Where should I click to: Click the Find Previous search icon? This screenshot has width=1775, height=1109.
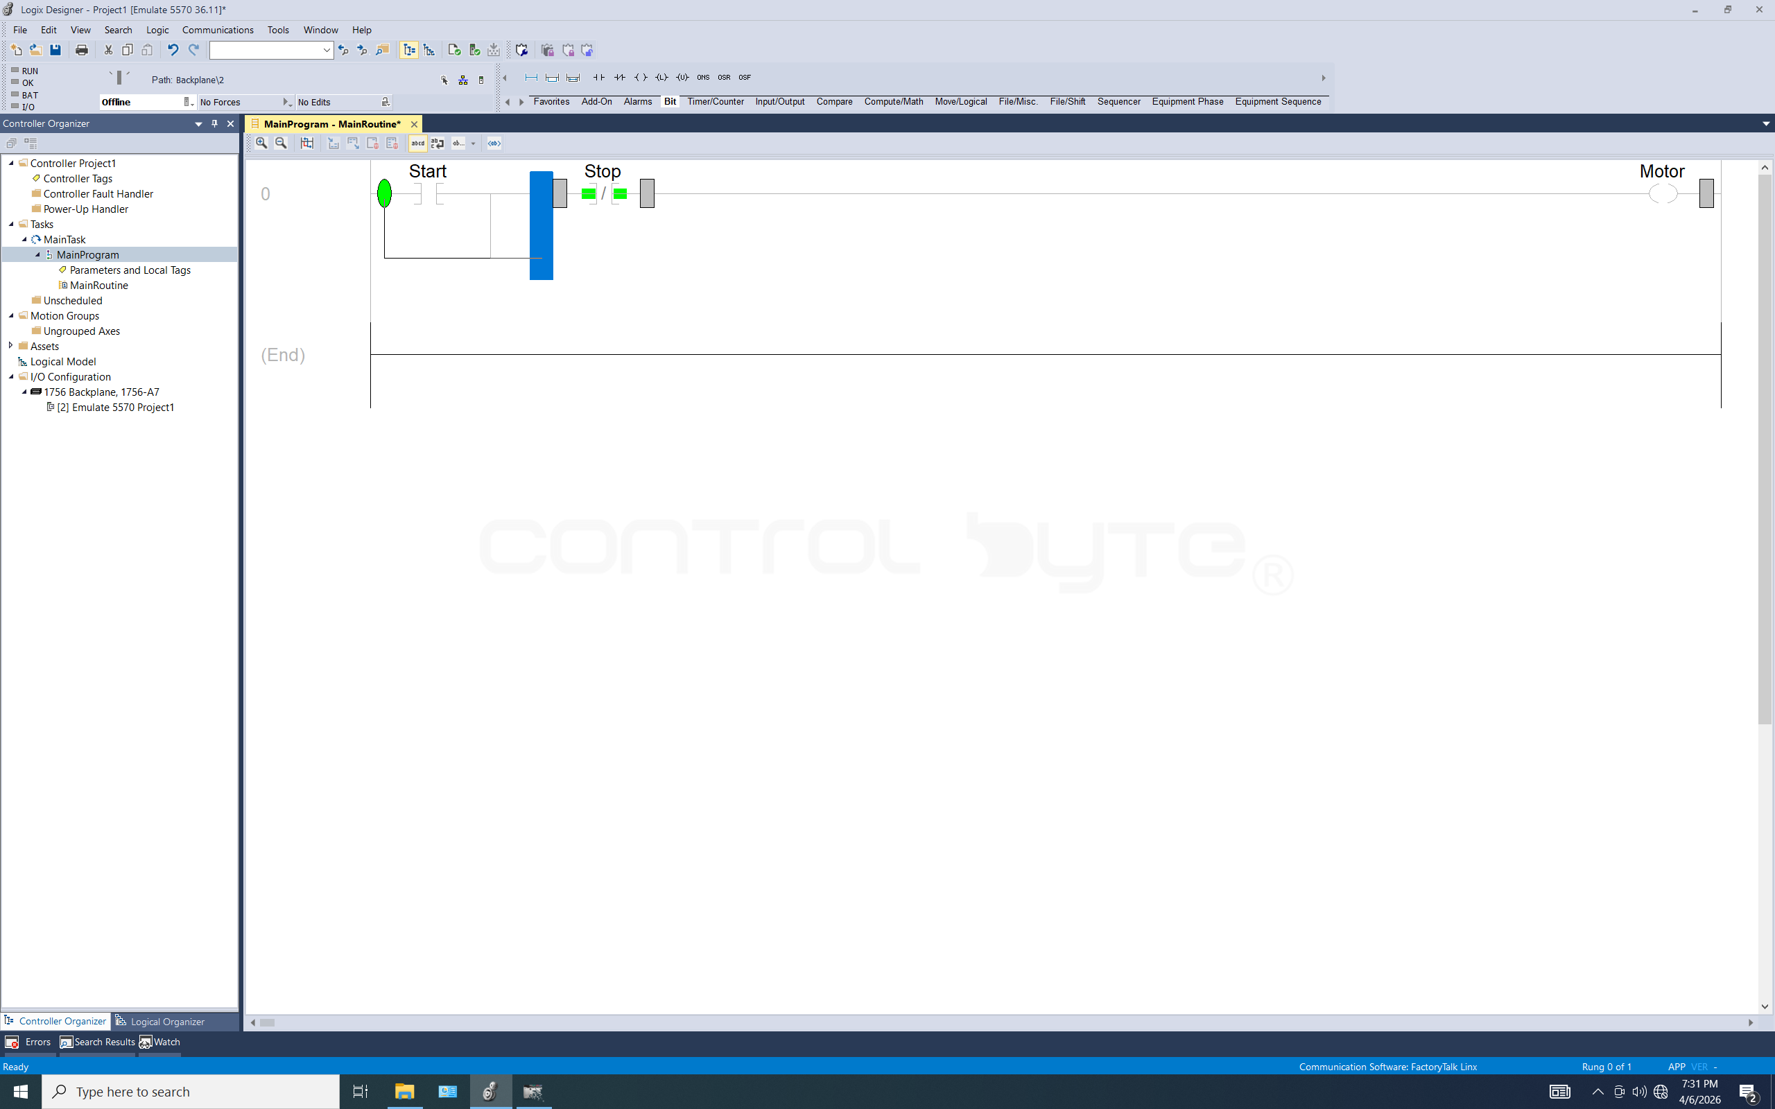(x=343, y=50)
